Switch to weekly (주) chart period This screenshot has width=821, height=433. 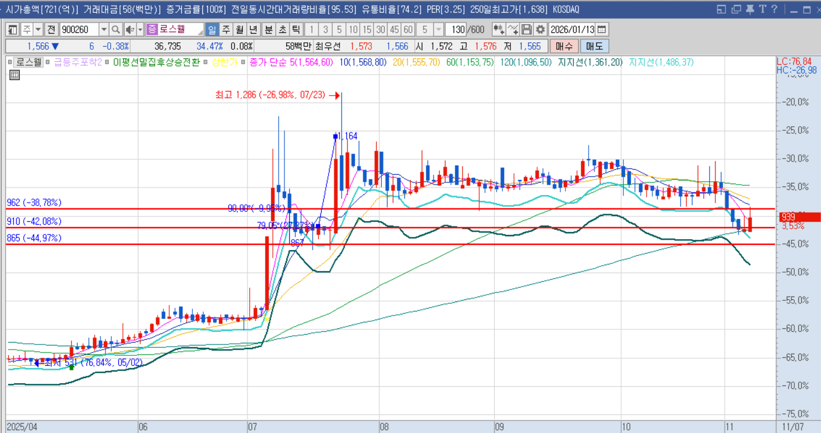point(225,30)
